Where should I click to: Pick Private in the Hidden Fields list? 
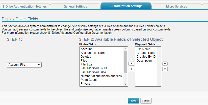[85, 84]
